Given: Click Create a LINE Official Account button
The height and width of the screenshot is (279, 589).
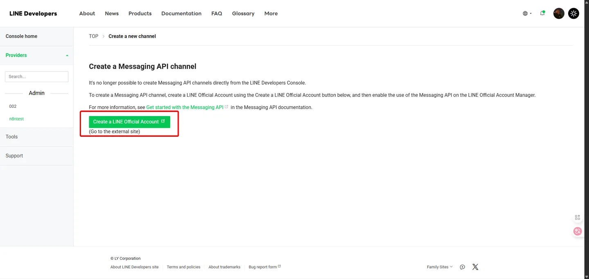Looking at the screenshot, I should 129,122.
